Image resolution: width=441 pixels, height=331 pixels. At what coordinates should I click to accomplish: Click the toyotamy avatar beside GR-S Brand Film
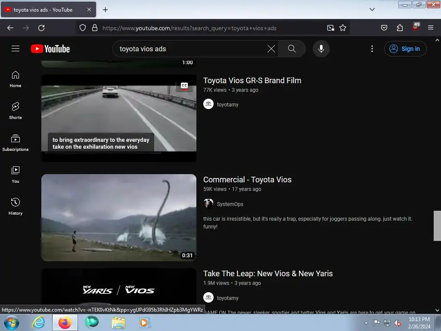[208, 104]
